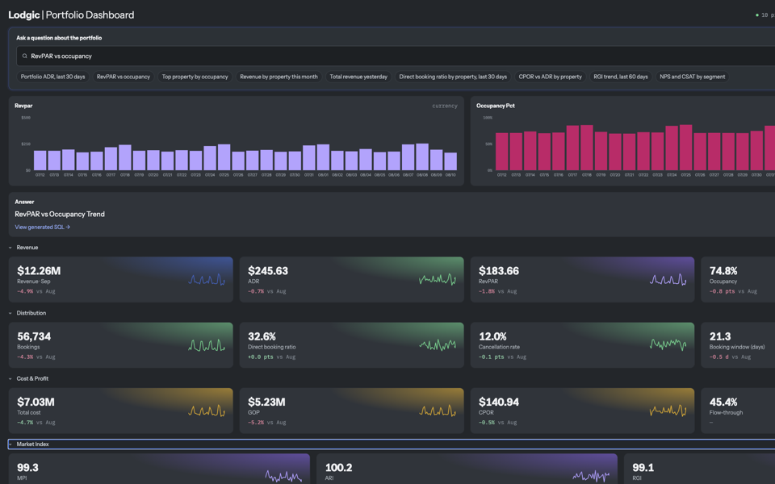
Task: Open the $5.23M GOP card
Action: click(x=351, y=411)
